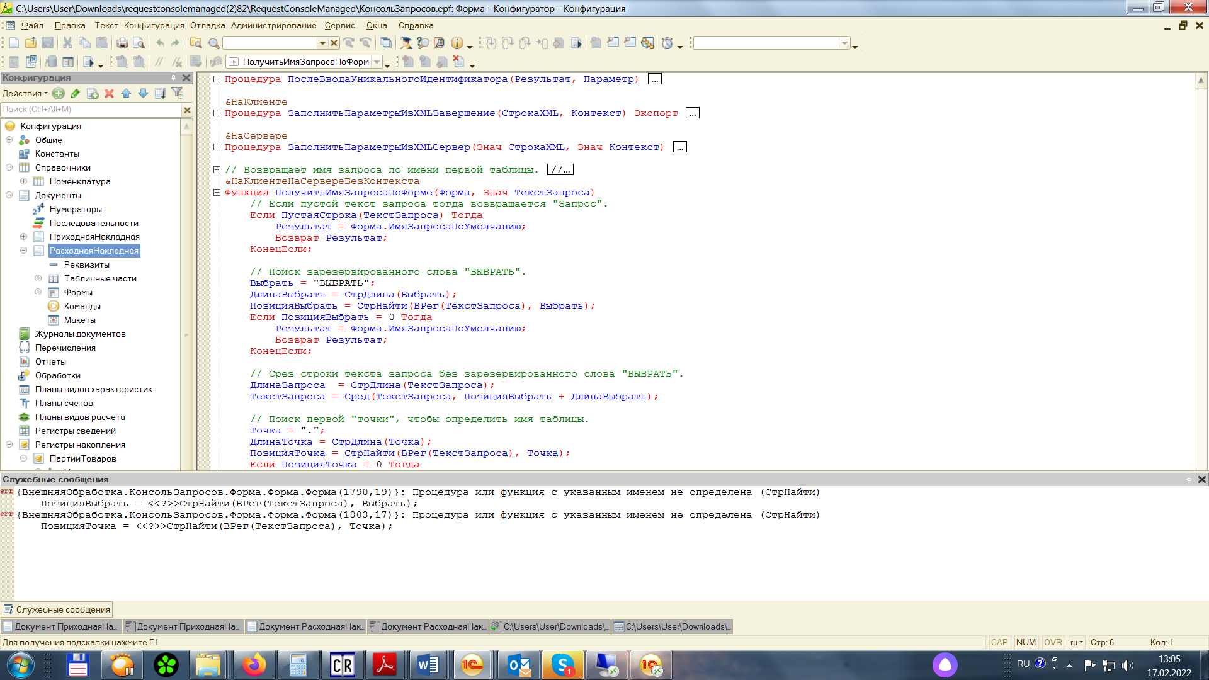Click the code editor scrollbar up arrow
Image resolution: width=1209 pixels, height=680 pixels.
1201,80
